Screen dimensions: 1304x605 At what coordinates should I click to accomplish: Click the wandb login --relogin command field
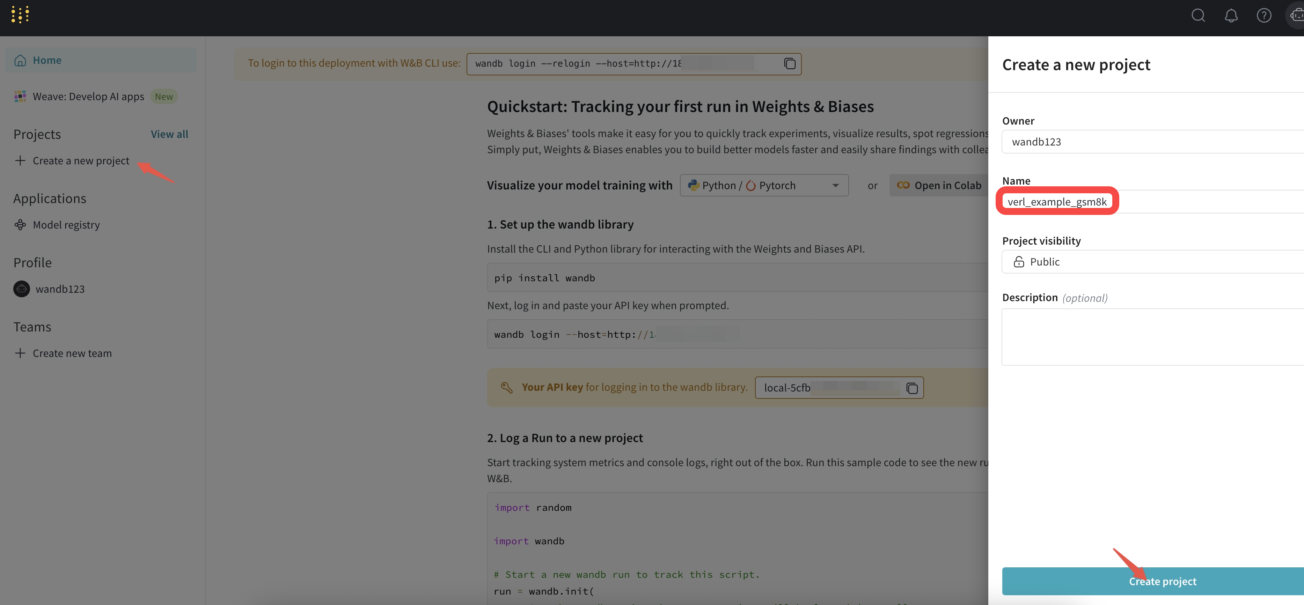coord(634,64)
